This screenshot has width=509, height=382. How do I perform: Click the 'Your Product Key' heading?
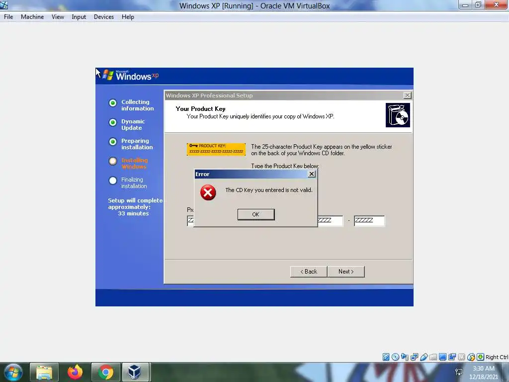(x=201, y=109)
